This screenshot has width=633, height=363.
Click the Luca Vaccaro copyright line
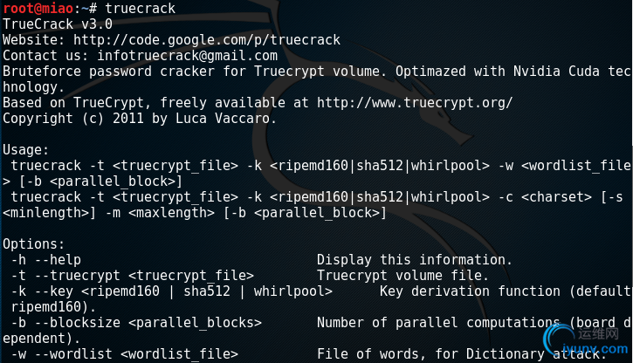point(140,119)
